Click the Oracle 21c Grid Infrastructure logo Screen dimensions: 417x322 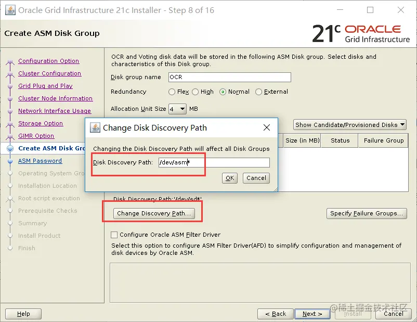tap(361, 33)
